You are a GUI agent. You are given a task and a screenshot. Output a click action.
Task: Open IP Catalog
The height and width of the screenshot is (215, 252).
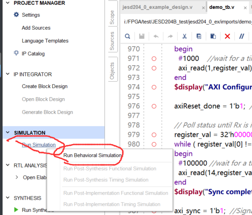click(33, 54)
